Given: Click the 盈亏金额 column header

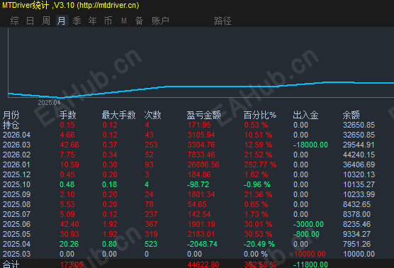Looking at the screenshot, I should coord(203,115).
